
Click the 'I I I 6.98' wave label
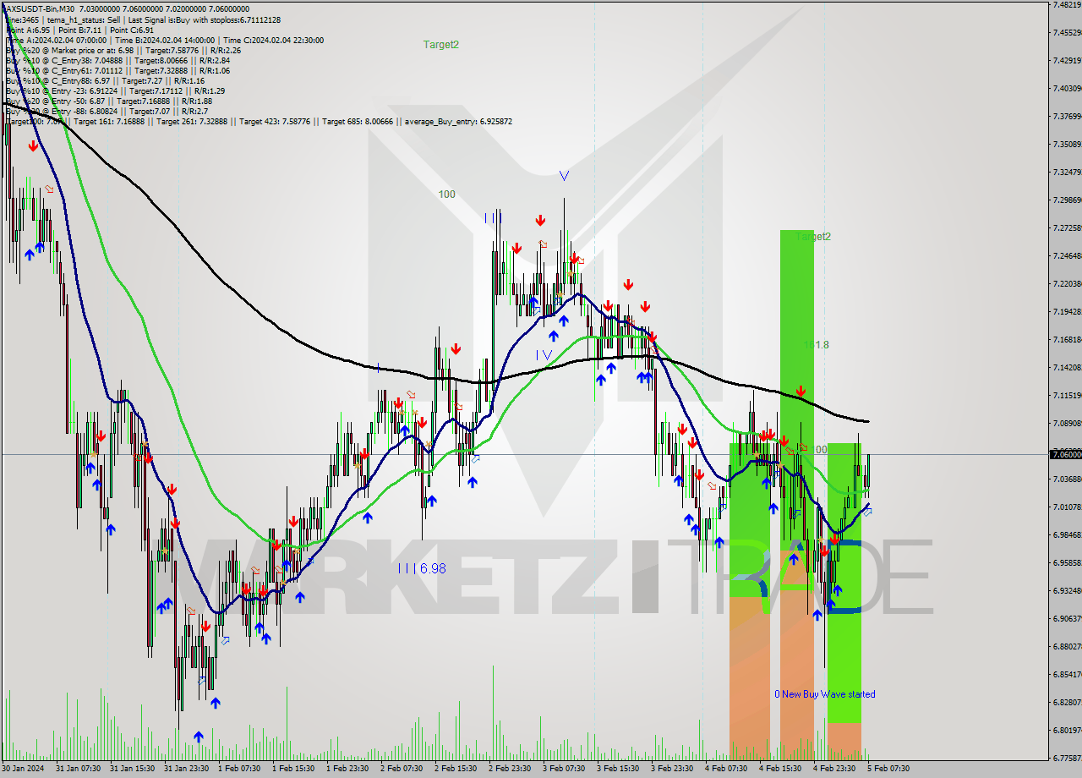(422, 568)
